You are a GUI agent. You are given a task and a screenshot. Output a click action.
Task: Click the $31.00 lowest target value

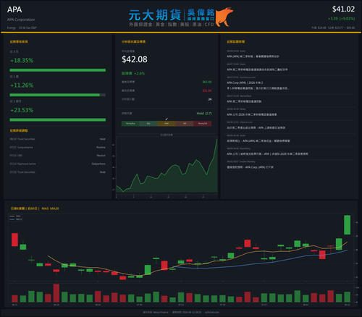click(207, 90)
